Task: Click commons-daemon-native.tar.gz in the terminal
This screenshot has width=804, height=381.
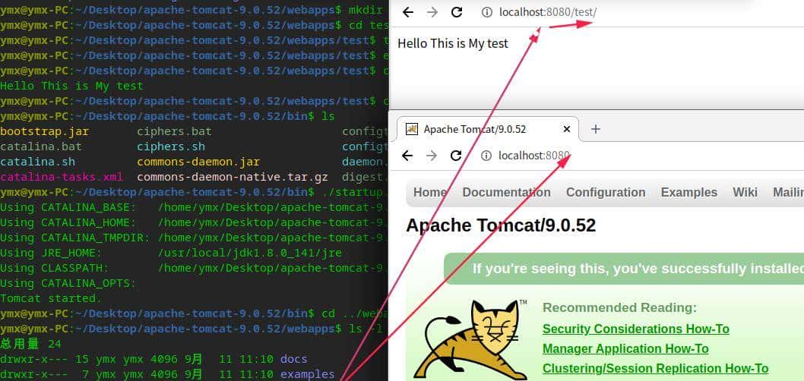Action: (x=233, y=177)
